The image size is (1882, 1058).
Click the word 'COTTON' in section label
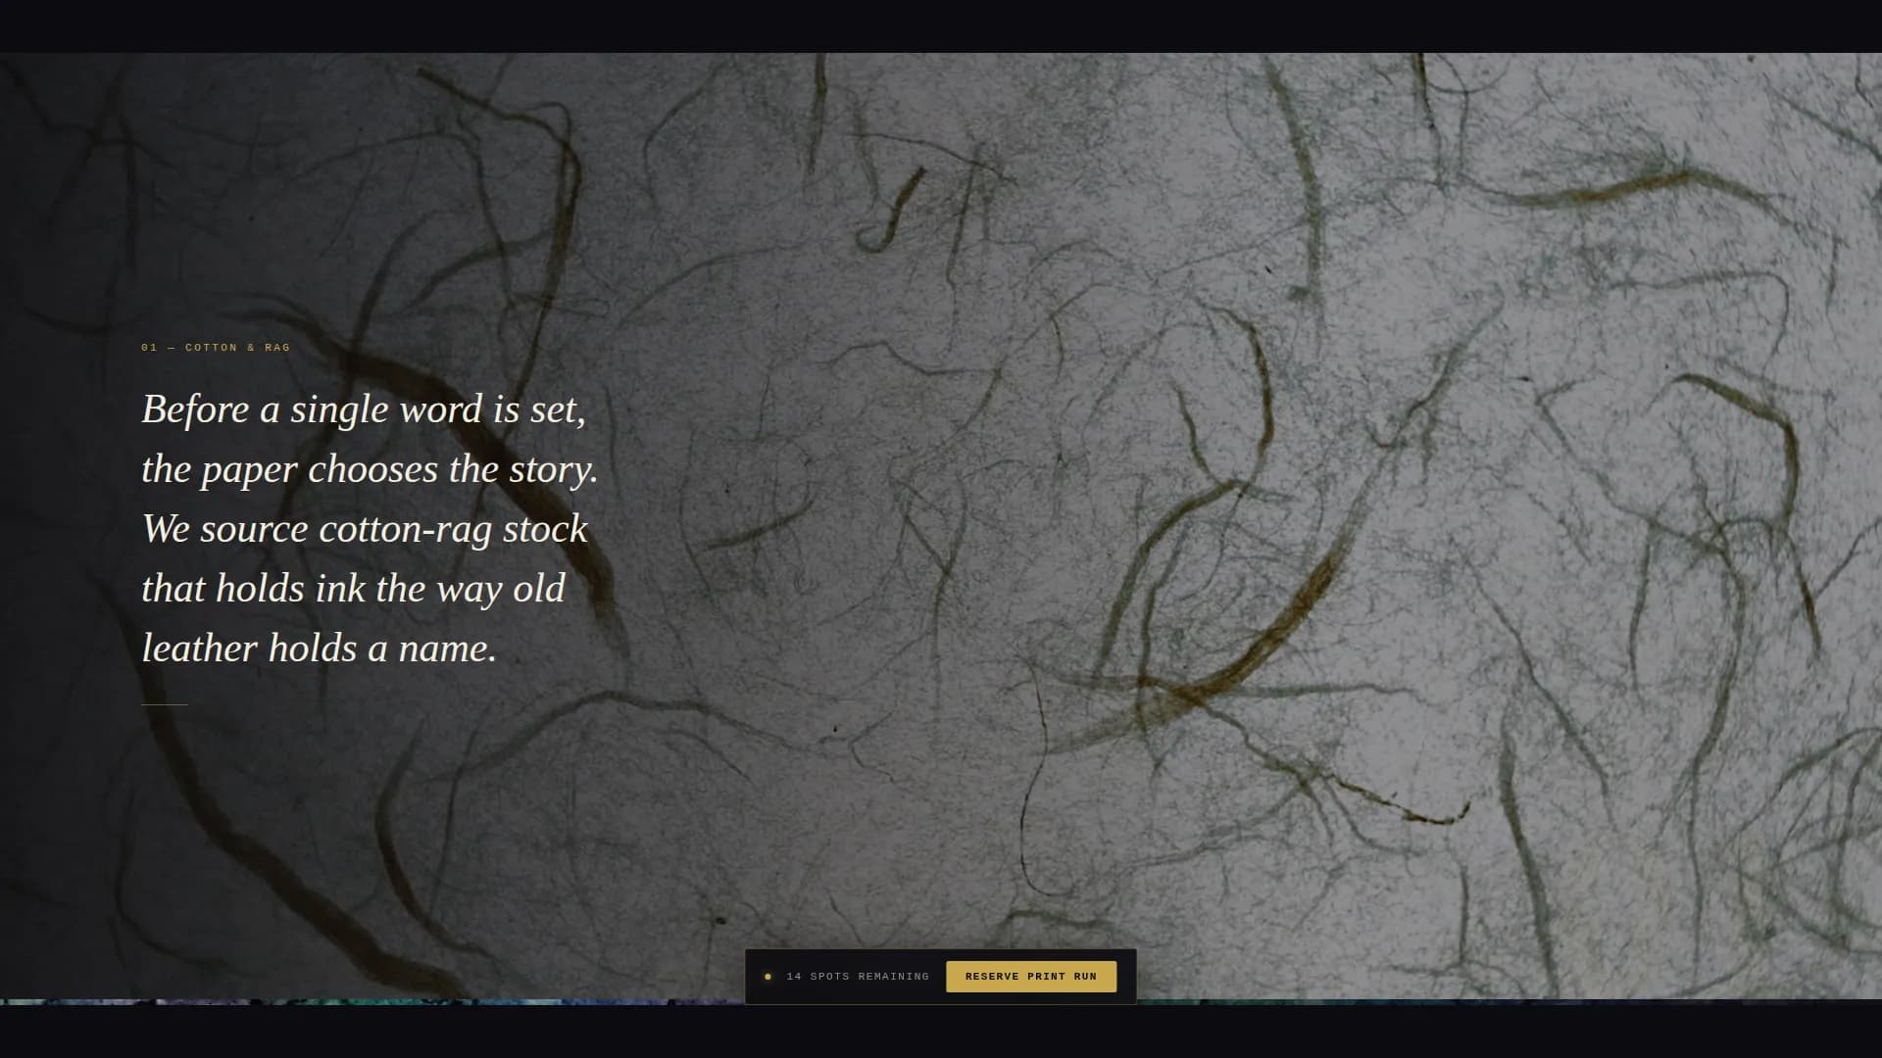point(211,348)
